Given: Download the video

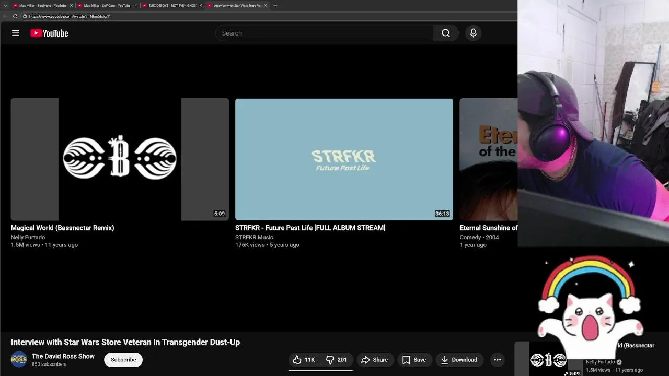Looking at the screenshot, I should tap(459, 360).
